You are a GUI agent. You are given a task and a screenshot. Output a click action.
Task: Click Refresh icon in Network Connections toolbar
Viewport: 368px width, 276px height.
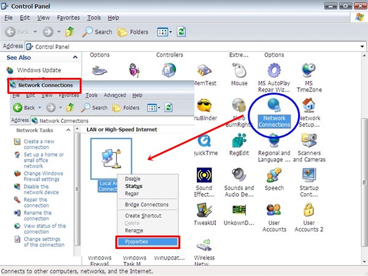pos(169,108)
